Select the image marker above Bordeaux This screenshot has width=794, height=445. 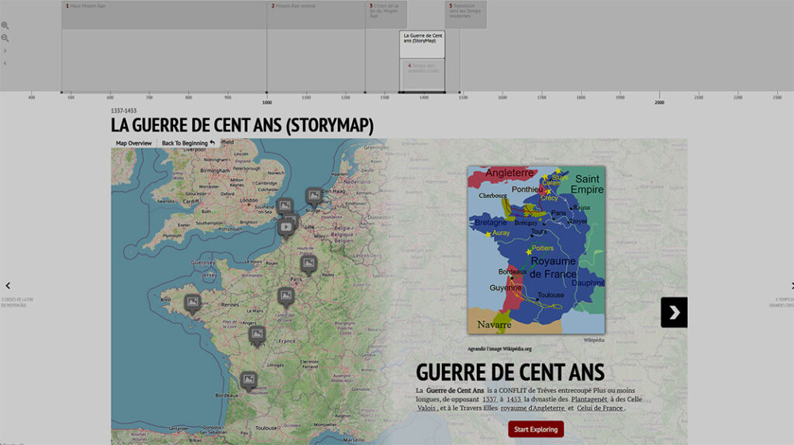point(248,380)
